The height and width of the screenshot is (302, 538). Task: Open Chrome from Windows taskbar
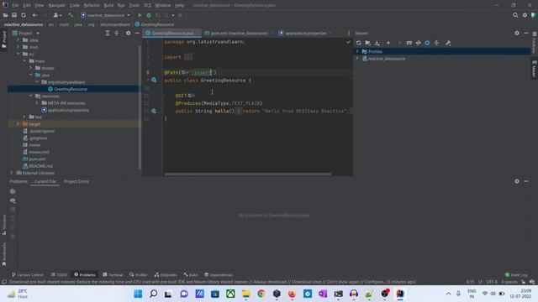[261, 294]
